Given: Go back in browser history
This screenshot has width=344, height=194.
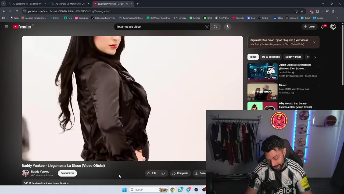Looking at the screenshot, I should (x=4, y=11).
